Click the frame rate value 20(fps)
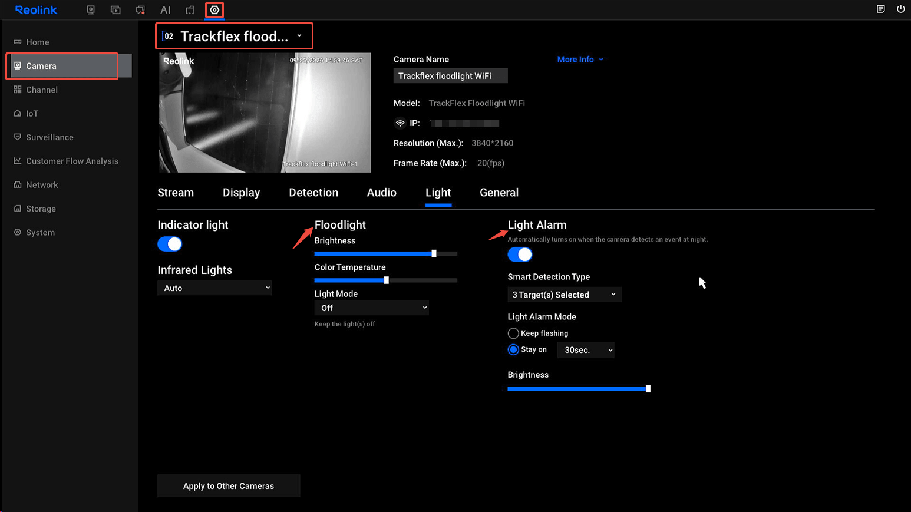This screenshot has height=512, width=911. [491, 163]
